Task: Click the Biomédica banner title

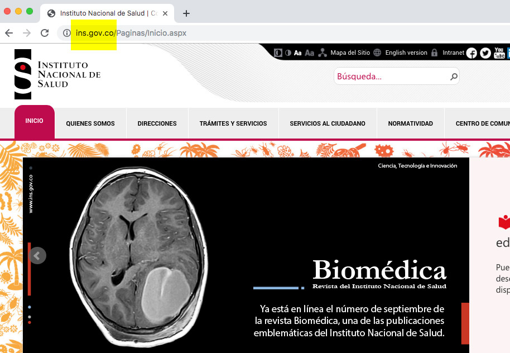Action: [x=379, y=270]
